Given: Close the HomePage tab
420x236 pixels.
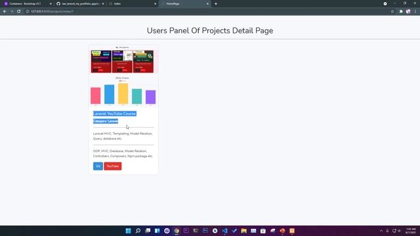Looking at the screenshot, I should [x=207, y=4].
